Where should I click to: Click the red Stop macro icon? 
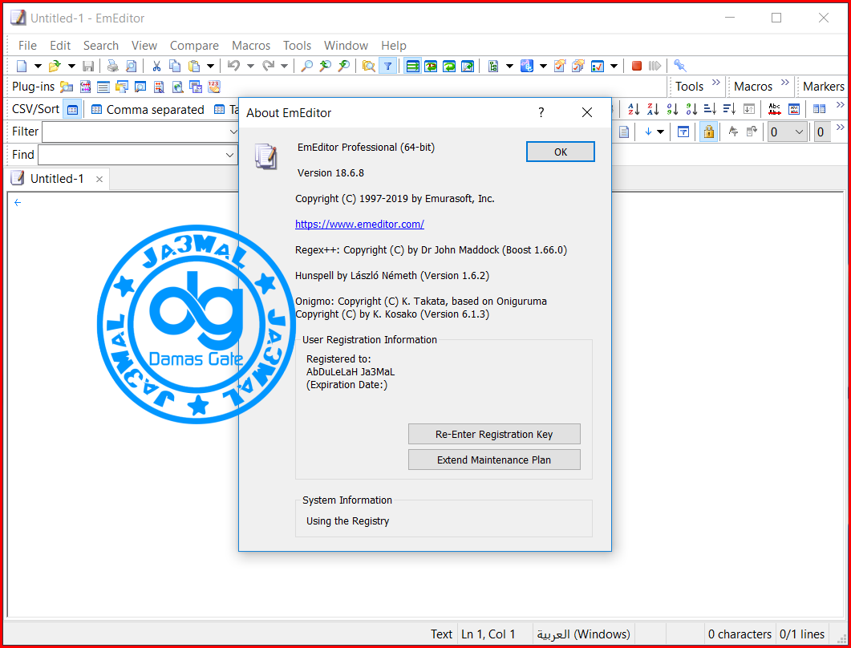(637, 67)
